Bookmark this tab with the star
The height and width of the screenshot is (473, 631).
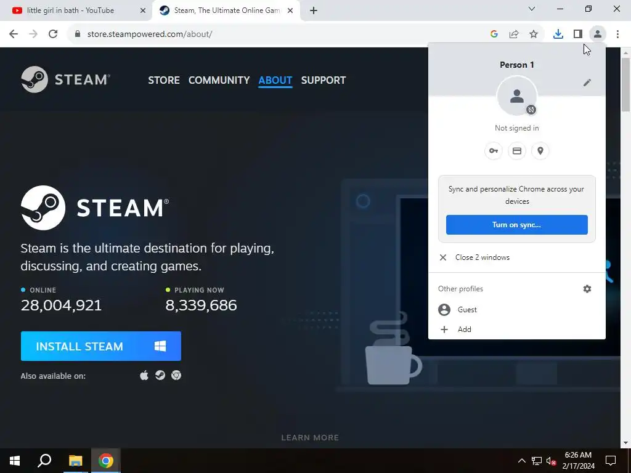(534, 34)
